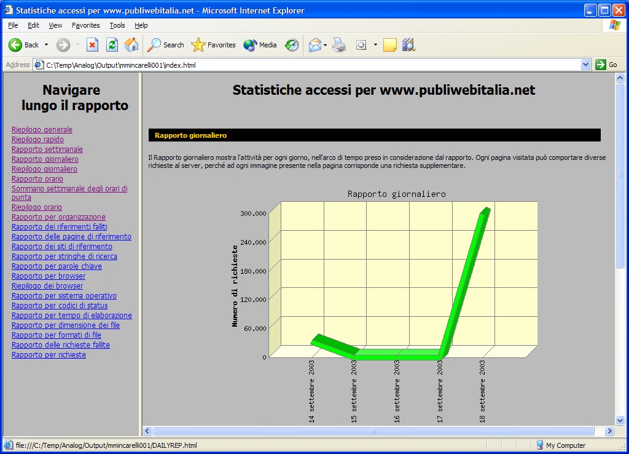629x454 pixels.
Task: Refresh the current page
Action: 112,45
